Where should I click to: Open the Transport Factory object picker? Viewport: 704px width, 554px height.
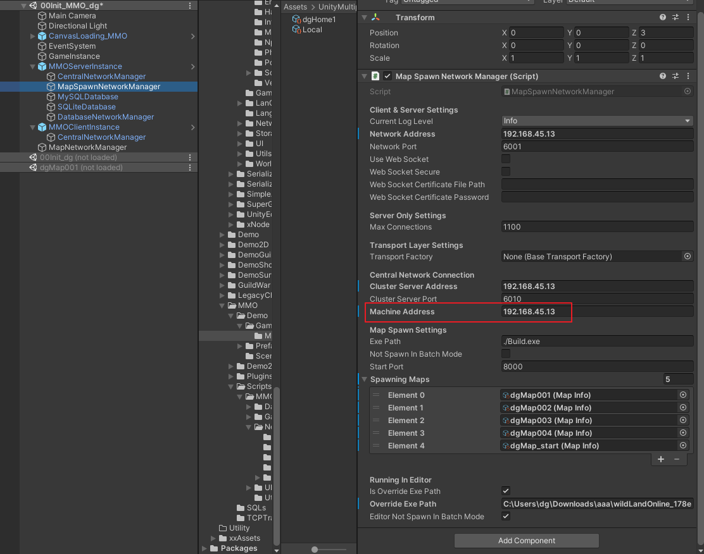click(688, 257)
